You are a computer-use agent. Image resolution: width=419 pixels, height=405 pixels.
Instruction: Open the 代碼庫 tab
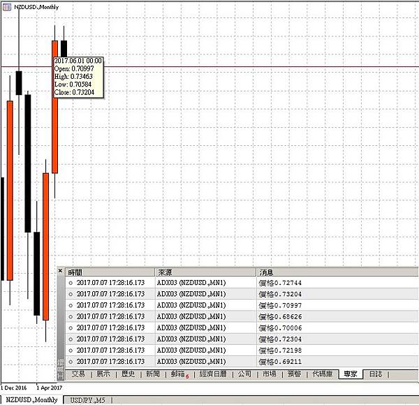323,374
